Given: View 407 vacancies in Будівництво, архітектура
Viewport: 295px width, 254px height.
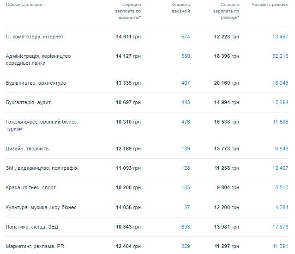Looking at the screenshot, I should pos(186,83).
